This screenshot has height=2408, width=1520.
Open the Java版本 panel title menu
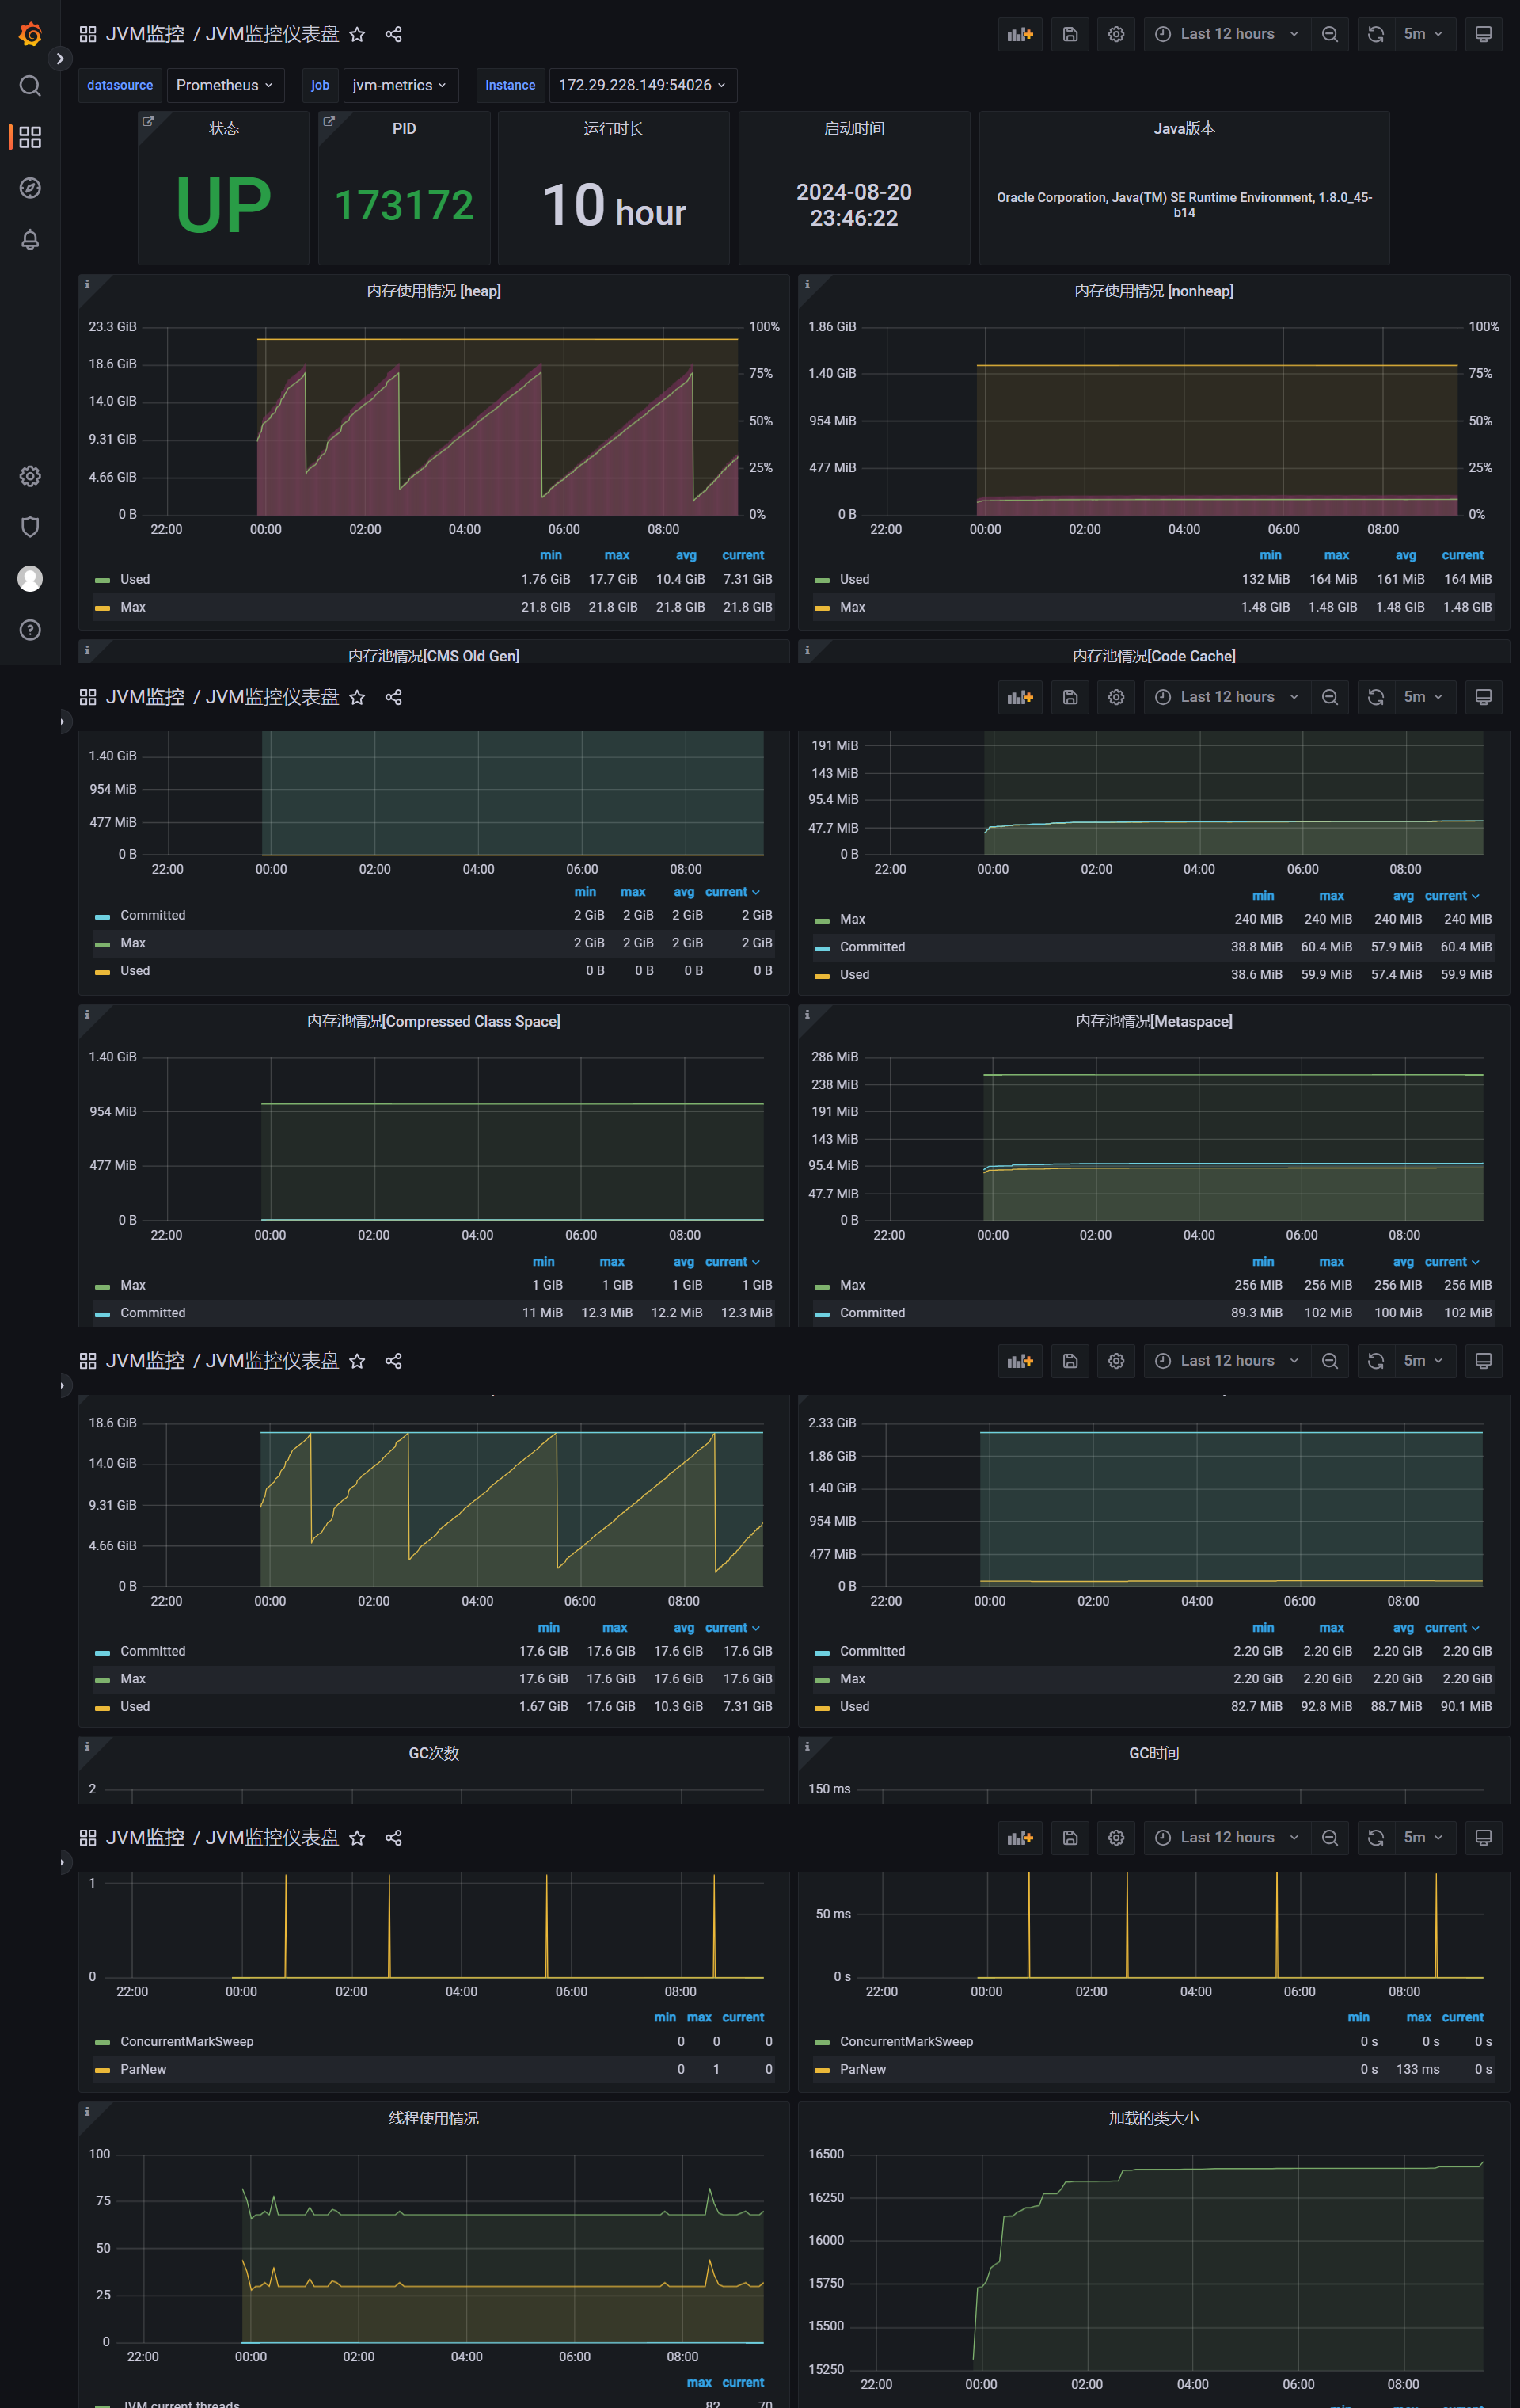1184,128
